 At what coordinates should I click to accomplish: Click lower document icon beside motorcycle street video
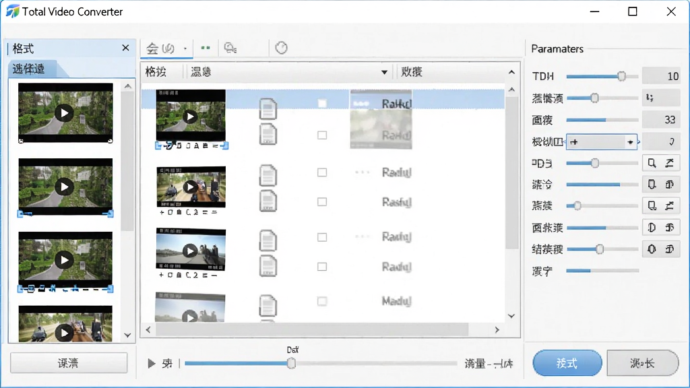[268, 201]
